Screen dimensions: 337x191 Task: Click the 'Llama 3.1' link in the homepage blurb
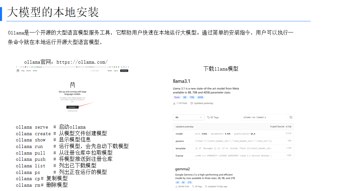point(65,98)
